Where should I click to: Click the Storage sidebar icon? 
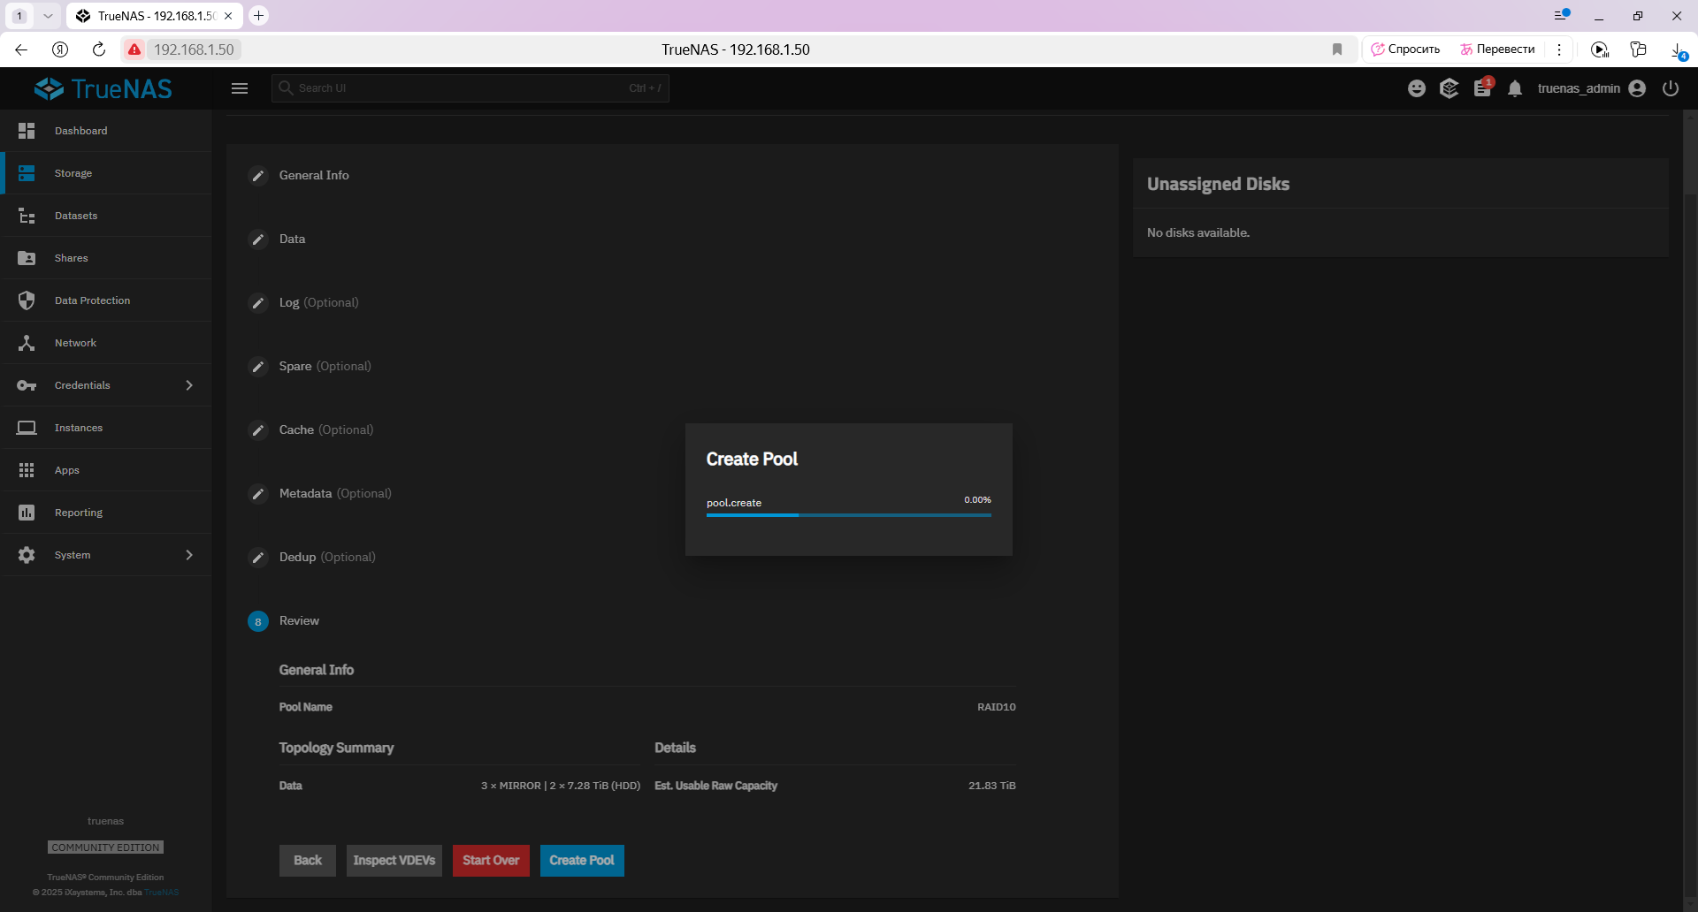[27, 173]
